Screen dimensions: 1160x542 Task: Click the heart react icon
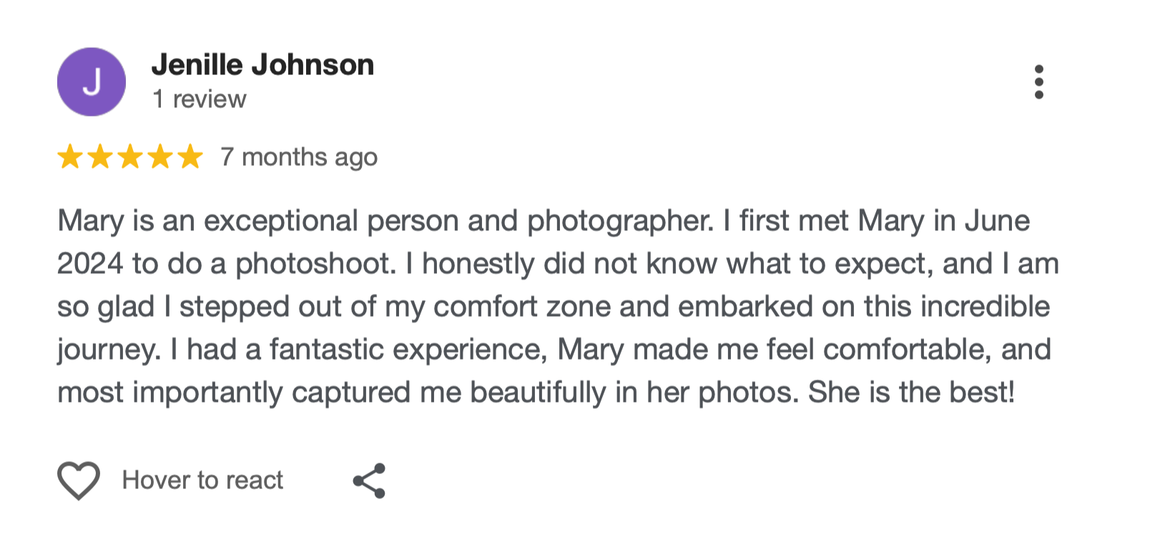coord(79,480)
